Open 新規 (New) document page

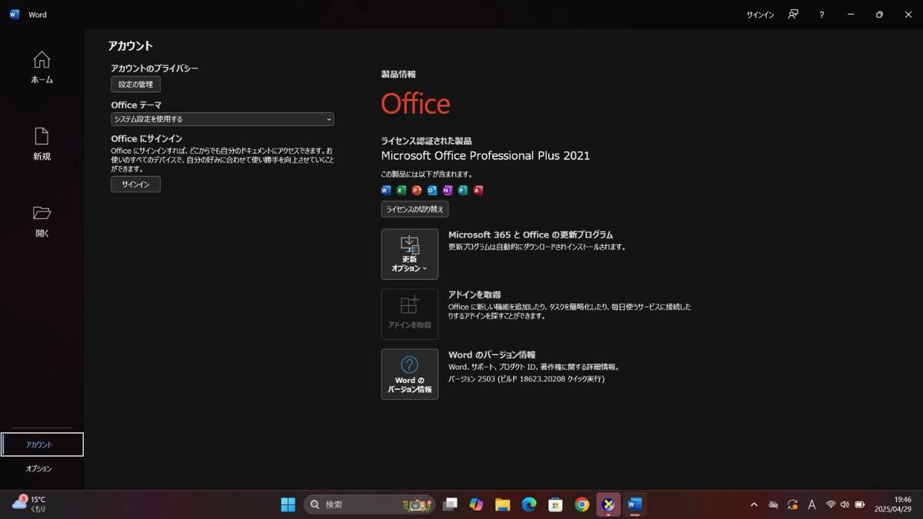point(42,144)
